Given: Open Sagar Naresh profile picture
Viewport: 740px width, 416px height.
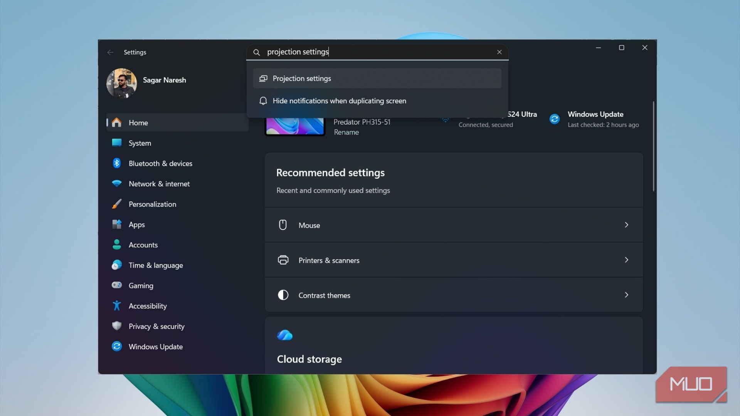Looking at the screenshot, I should click(x=121, y=83).
